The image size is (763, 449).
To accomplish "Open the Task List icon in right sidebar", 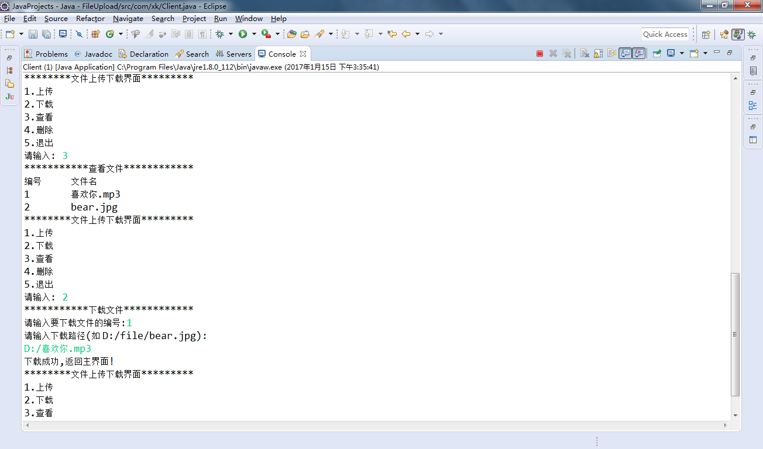I will [x=753, y=71].
